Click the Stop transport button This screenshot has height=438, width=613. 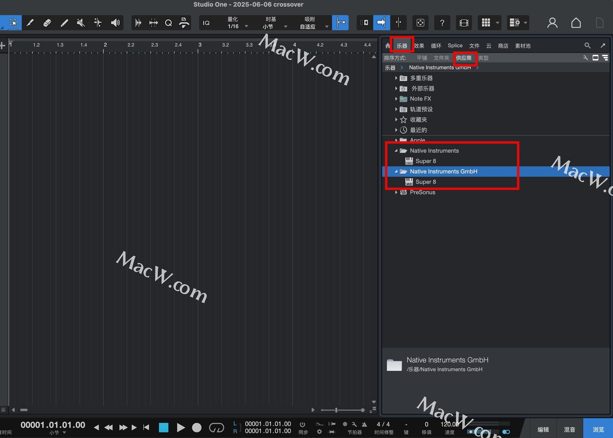click(163, 427)
